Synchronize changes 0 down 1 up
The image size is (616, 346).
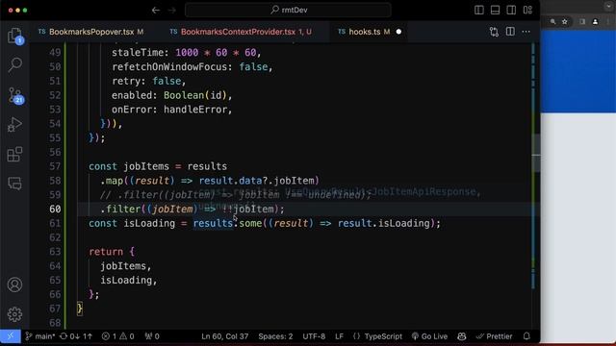[76, 336]
